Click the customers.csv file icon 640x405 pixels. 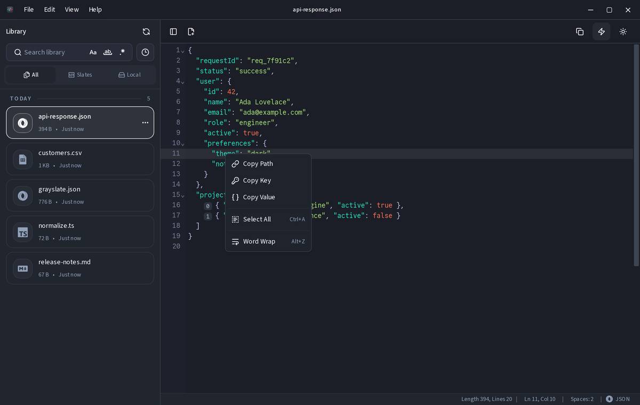22,159
